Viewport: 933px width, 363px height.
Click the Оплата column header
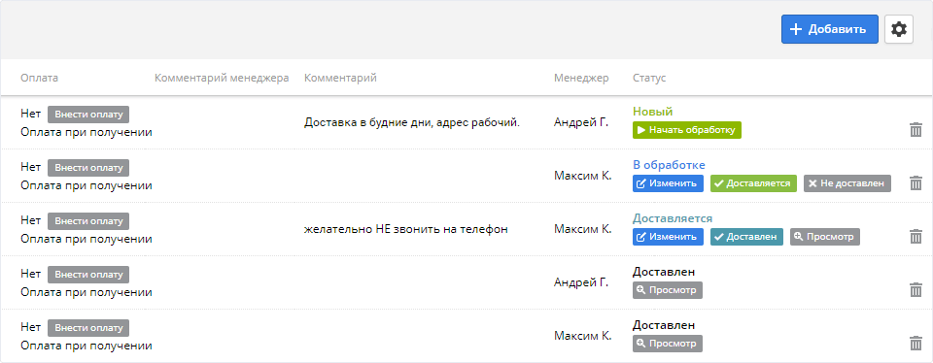(39, 78)
